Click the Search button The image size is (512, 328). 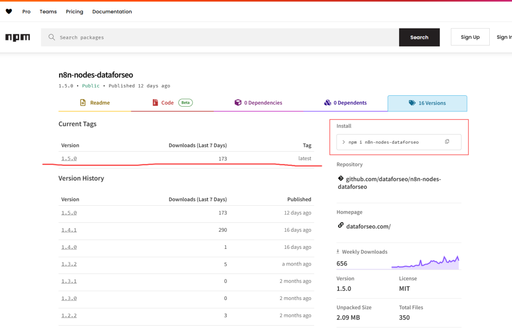[419, 37]
